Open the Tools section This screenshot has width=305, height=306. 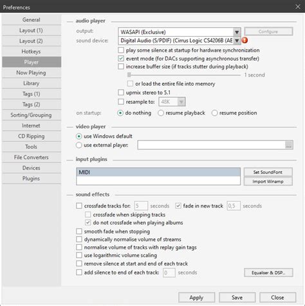pyautogui.click(x=32, y=147)
